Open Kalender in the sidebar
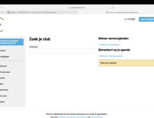 point(2,78)
